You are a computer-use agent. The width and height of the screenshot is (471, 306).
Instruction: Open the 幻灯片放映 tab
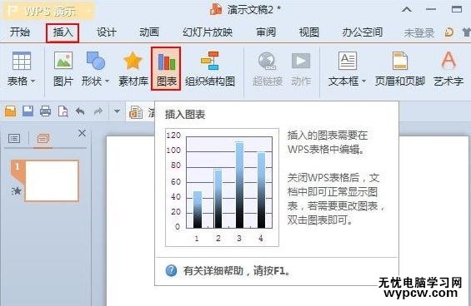click(x=208, y=32)
